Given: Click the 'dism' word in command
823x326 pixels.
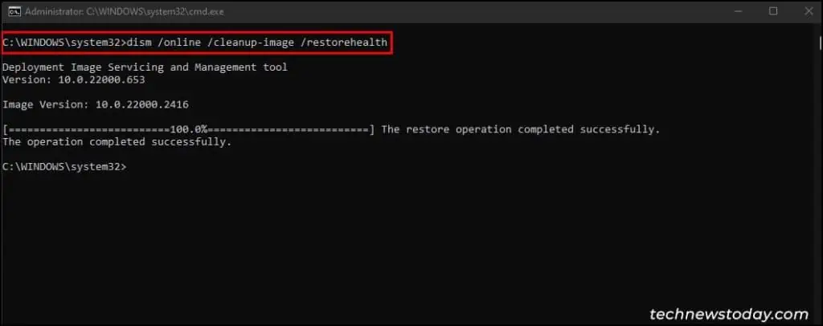Looking at the screenshot, I should click(x=139, y=43).
